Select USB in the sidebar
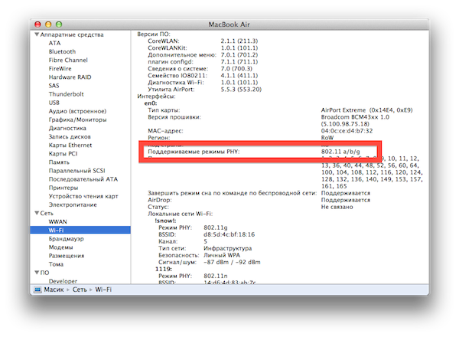The height and width of the screenshot is (337, 459). (x=54, y=103)
